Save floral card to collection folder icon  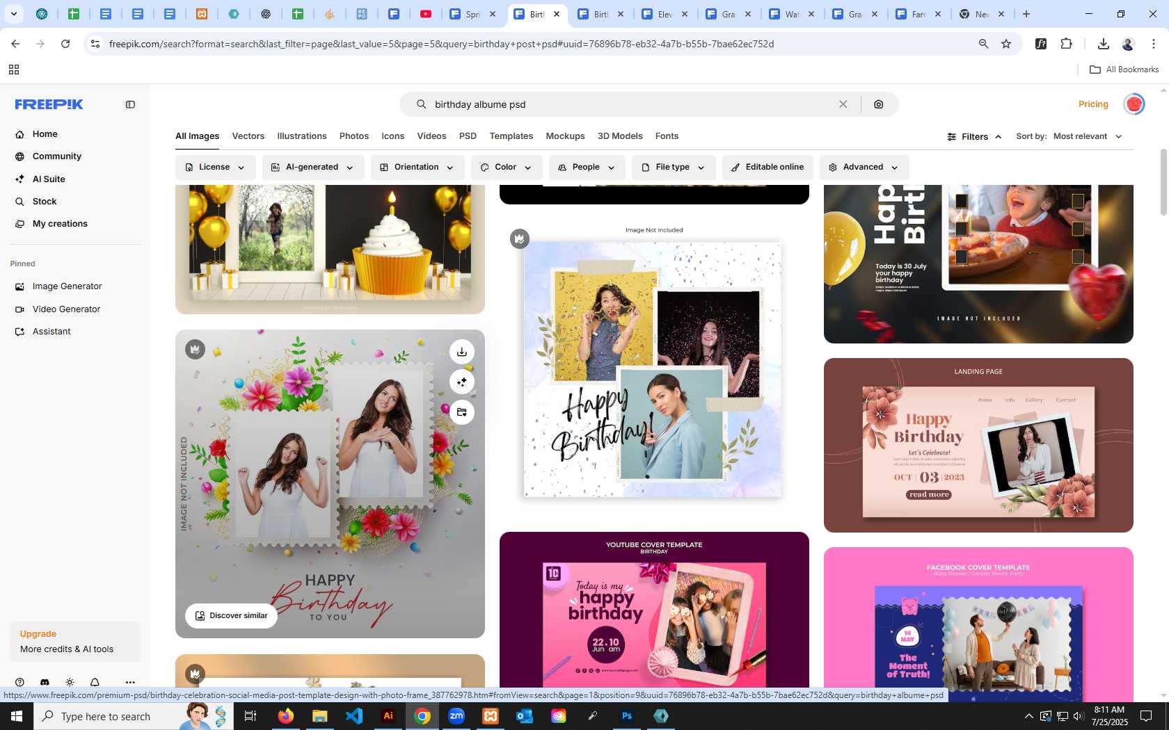[461, 412]
